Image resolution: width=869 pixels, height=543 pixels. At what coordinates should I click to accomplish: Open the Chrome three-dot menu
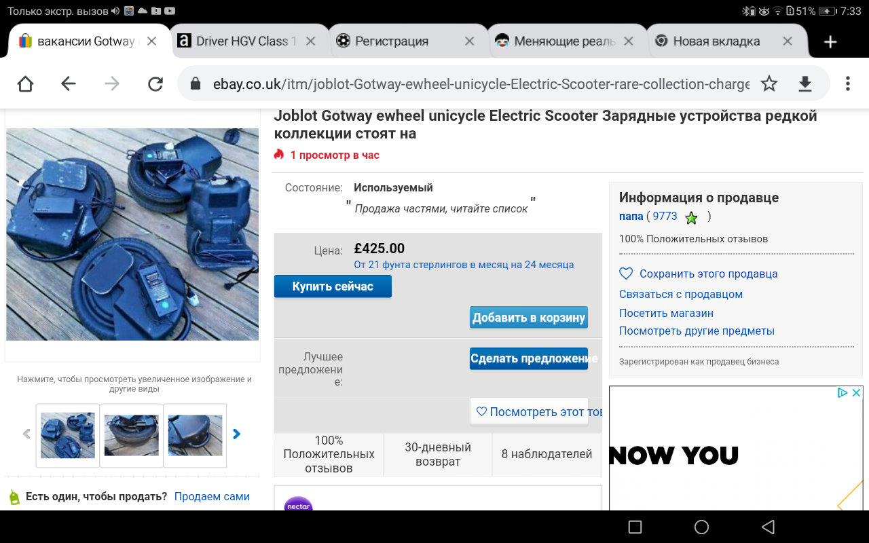tap(848, 83)
